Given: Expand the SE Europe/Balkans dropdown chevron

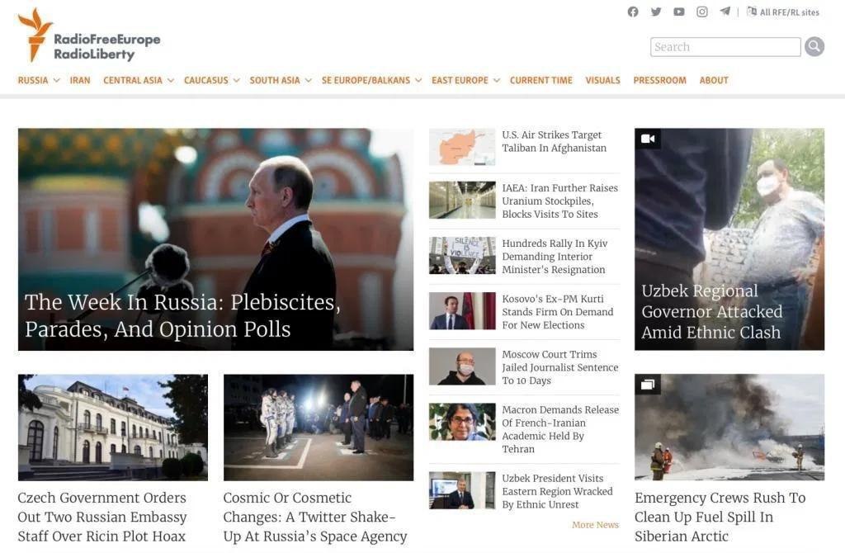Looking at the screenshot, I should coord(418,80).
